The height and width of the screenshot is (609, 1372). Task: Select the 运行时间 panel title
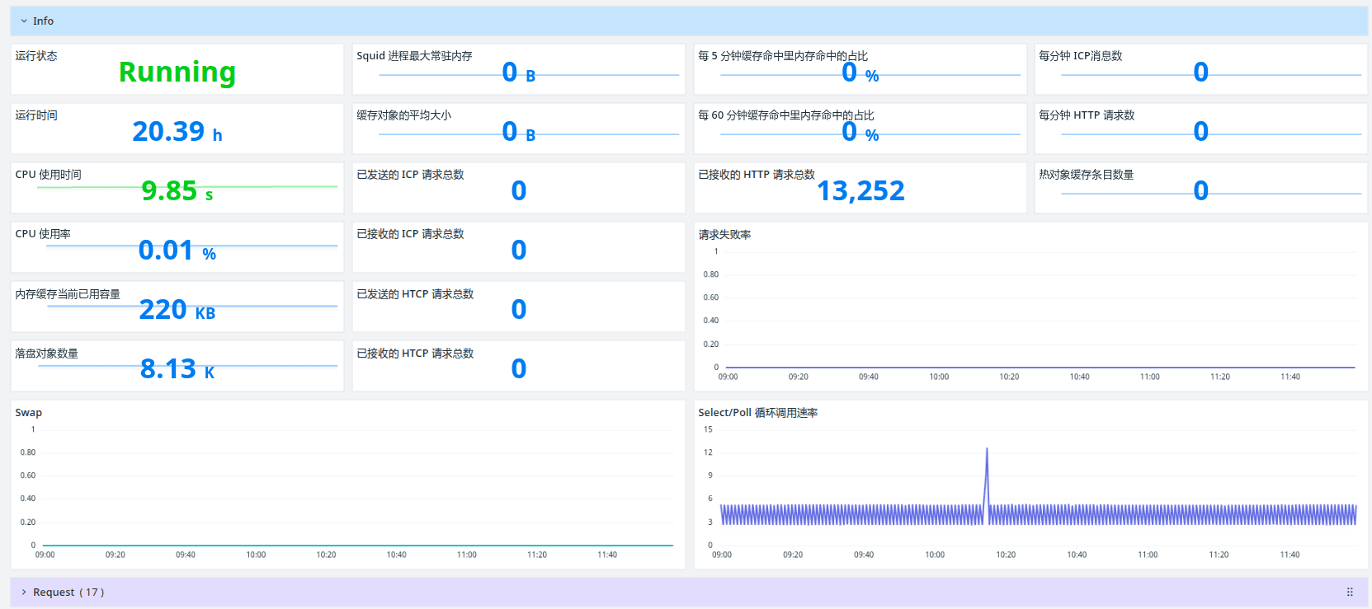click(36, 115)
